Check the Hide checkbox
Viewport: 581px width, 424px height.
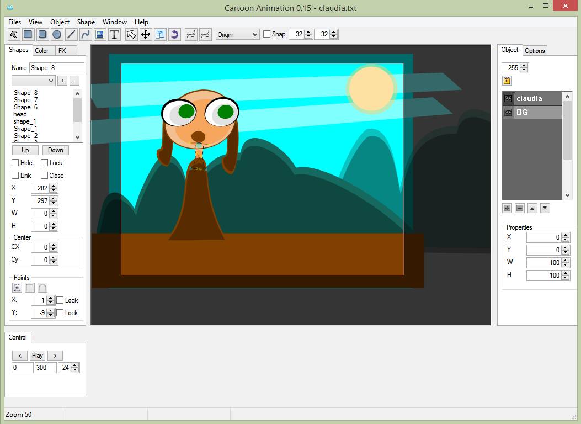coord(15,163)
